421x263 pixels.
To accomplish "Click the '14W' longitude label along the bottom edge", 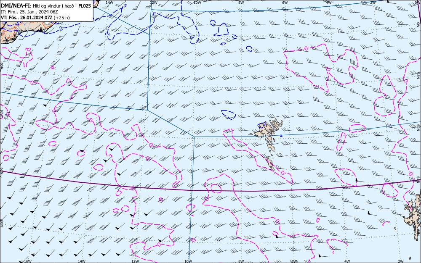I will click(x=82, y=261).
